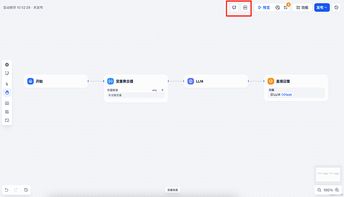Click the 变量赋值 label in aggregator
344x197 pixels.
click(113, 90)
